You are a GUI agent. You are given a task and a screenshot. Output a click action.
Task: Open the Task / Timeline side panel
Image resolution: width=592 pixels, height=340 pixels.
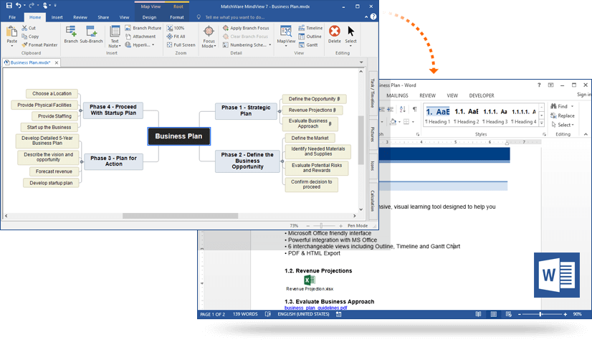click(x=372, y=94)
